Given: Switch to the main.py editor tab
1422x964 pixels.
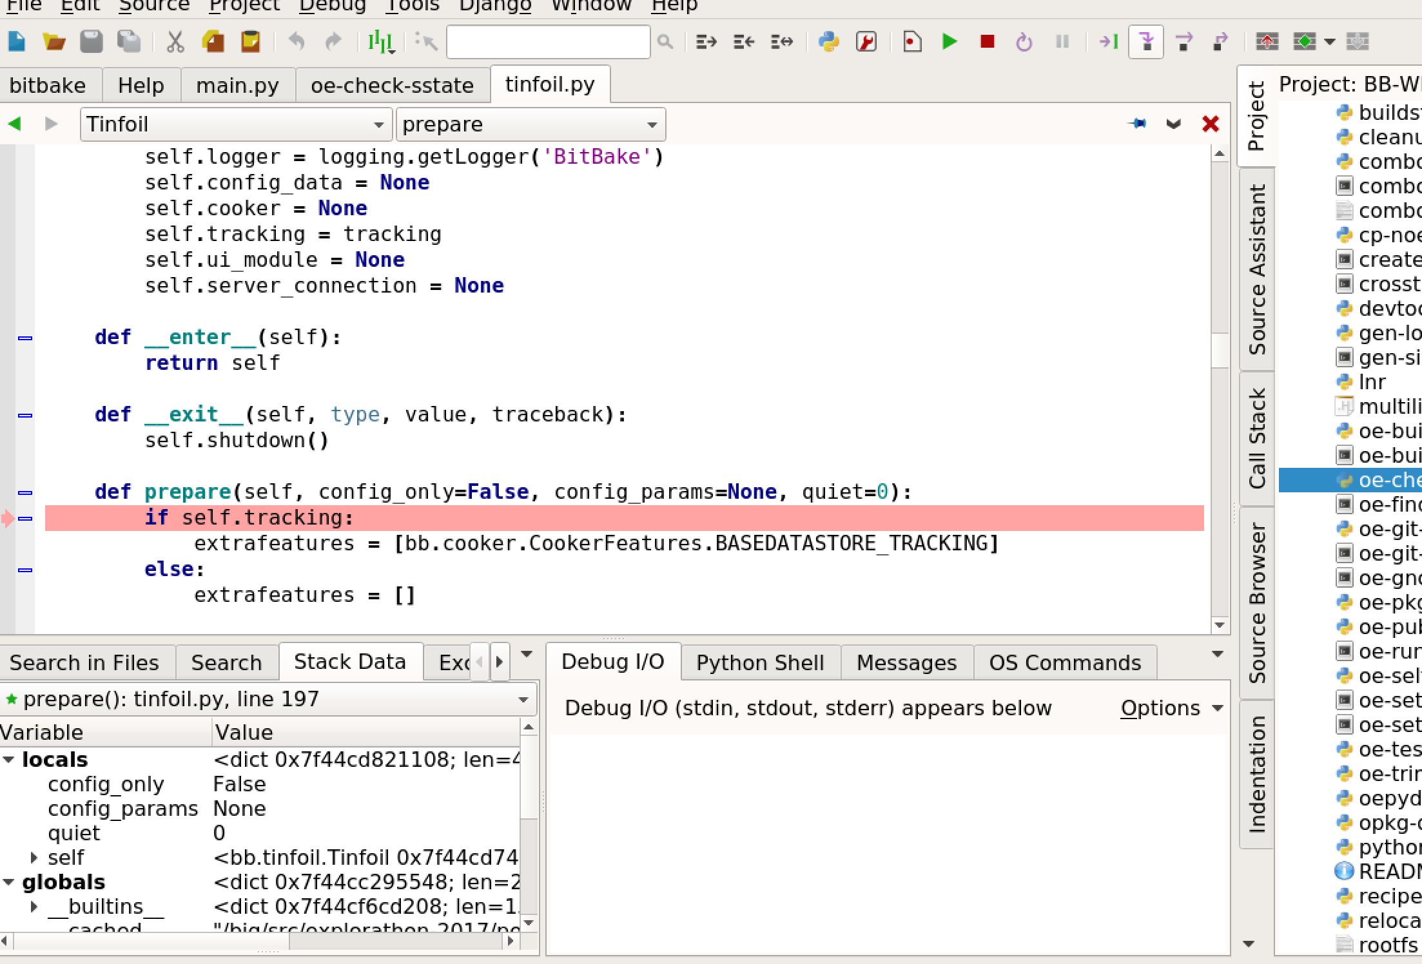Looking at the screenshot, I should point(237,86).
